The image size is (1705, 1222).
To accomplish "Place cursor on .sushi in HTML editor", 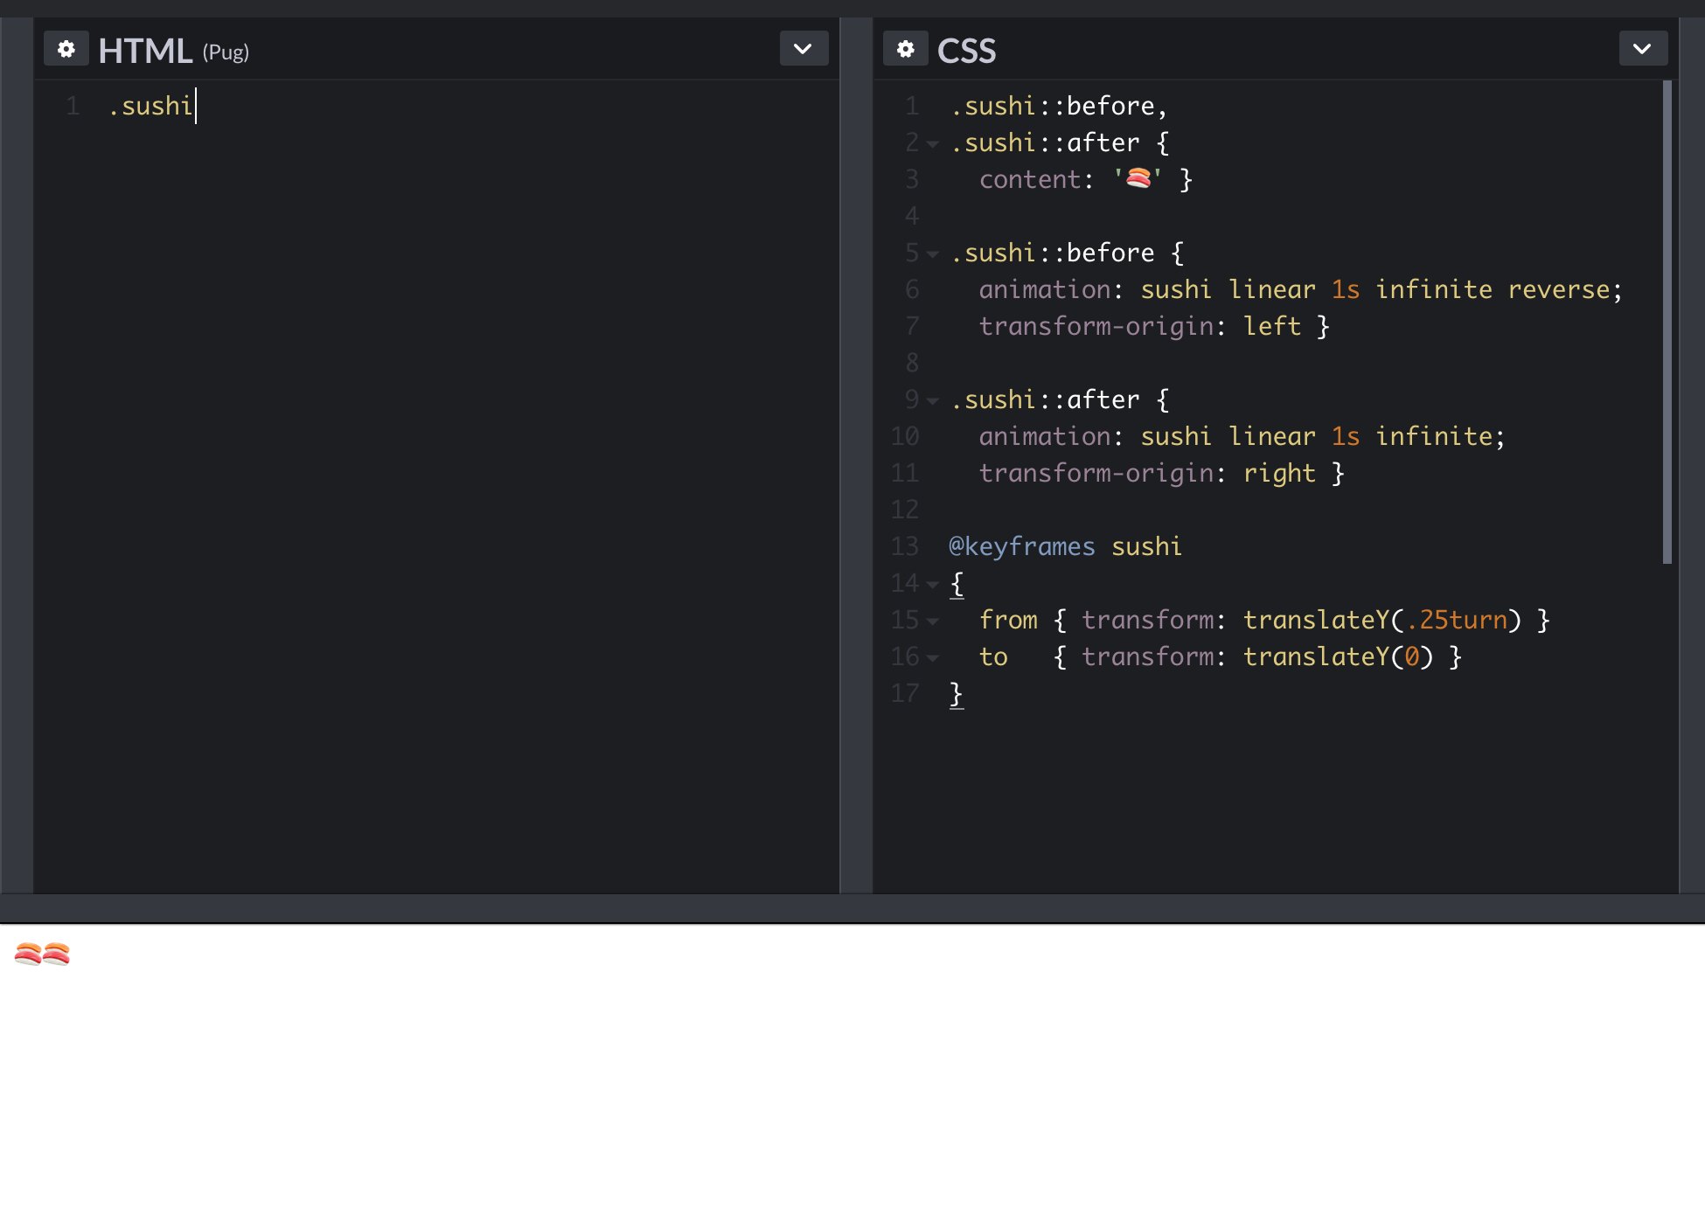I will tap(150, 106).
